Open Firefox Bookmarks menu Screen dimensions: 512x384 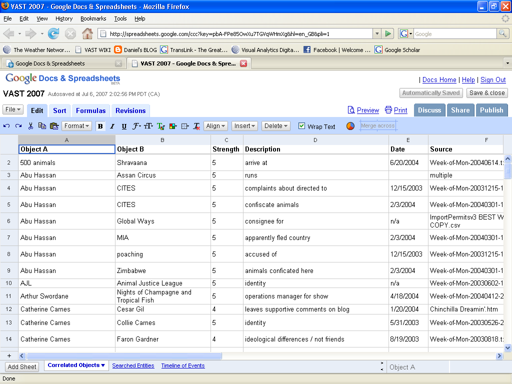(93, 18)
